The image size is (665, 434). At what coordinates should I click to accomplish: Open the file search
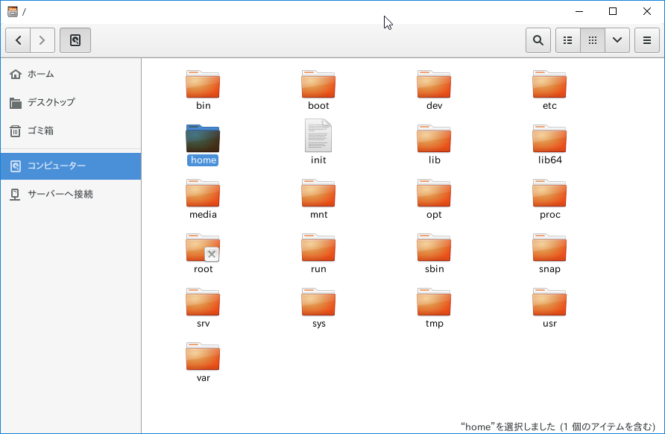[x=538, y=40]
